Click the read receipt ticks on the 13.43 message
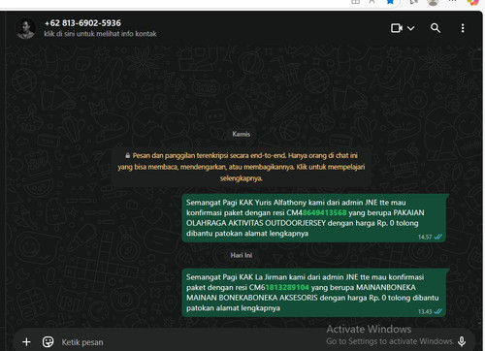Image resolution: width=485 pixels, height=351 pixels. [438, 311]
